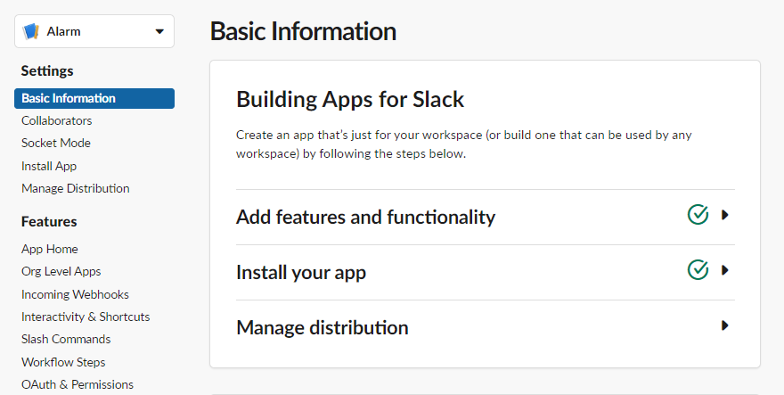Open Interactivity & Shortcuts page
The height and width of the screenshot is (395, 784).
click(x=86, y=317)
